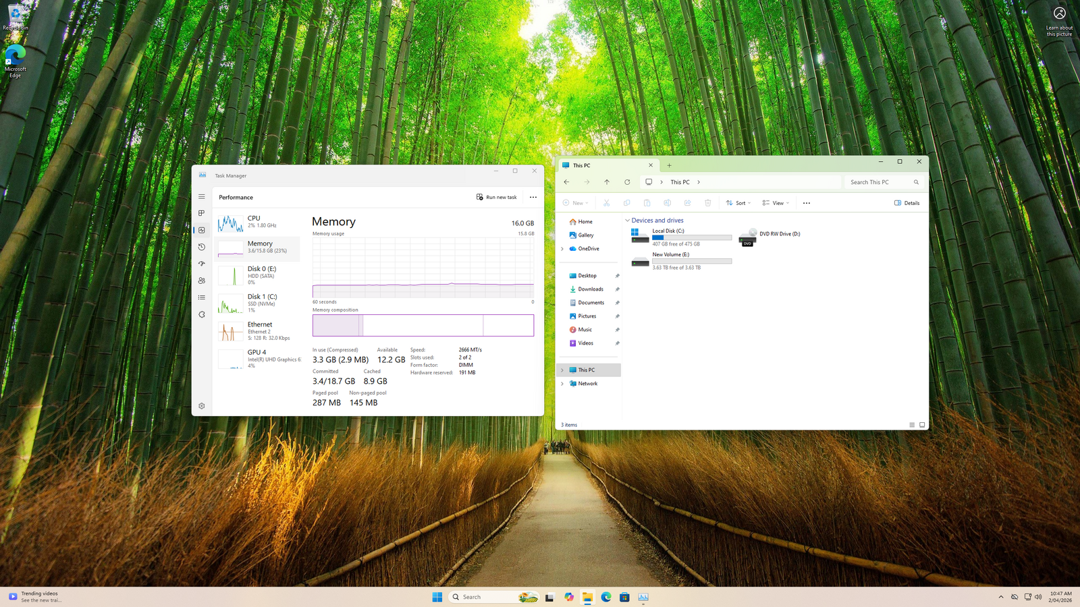Click the Memory composition bar
The height and width of the screenshot is (607, 1080).
[423, 325]
